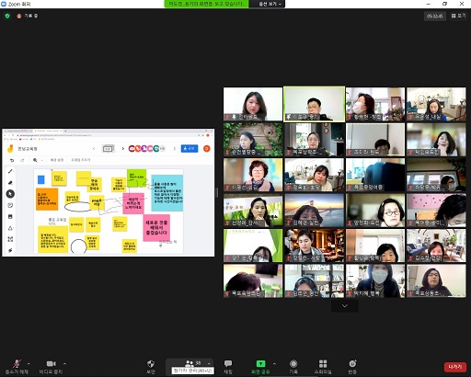Viewport: 471px width, 377px height.
Task: Click the red Leave meeting button
Action: (455, 367)
